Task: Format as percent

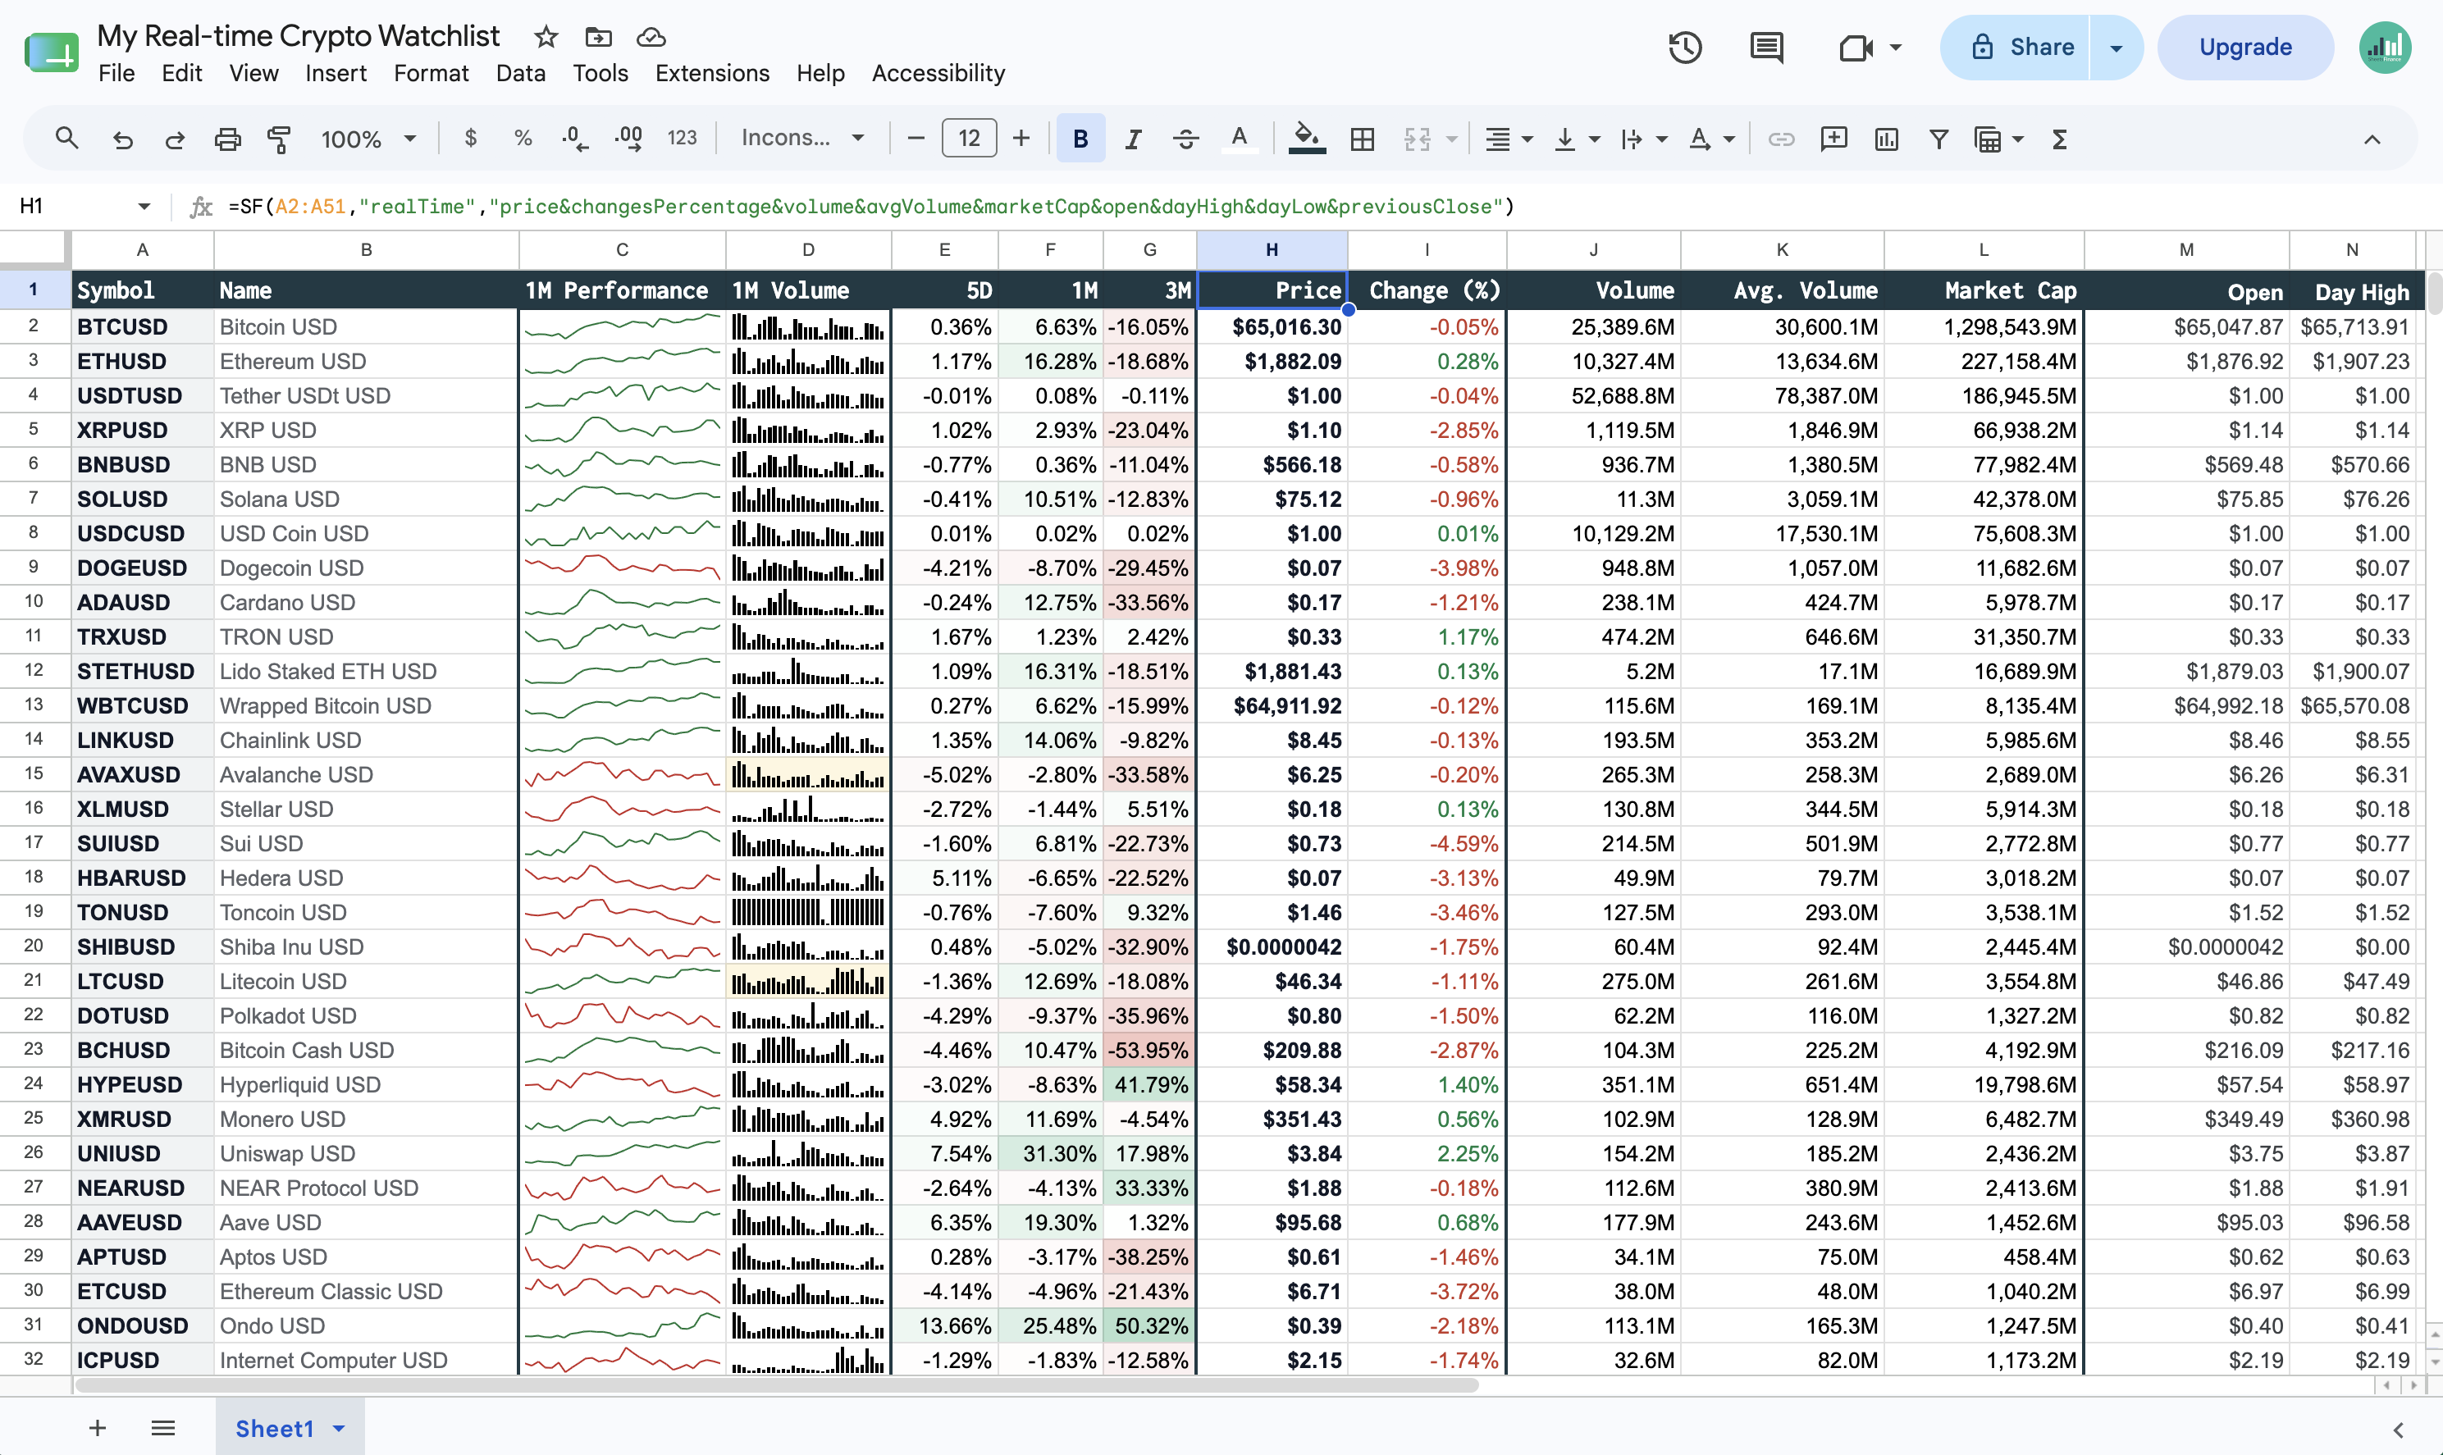Action: 523,139
